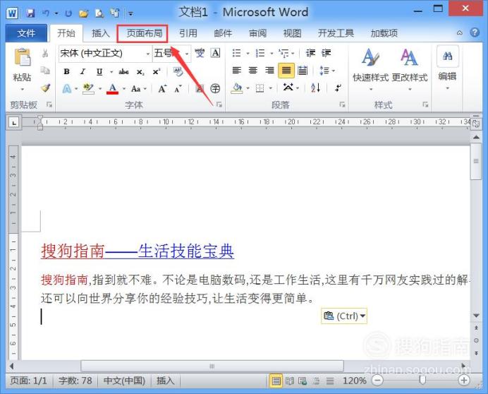Screen dimensions: 488x394
Task: Click the Undo arrow icon
Action: [x=46, y=13]
